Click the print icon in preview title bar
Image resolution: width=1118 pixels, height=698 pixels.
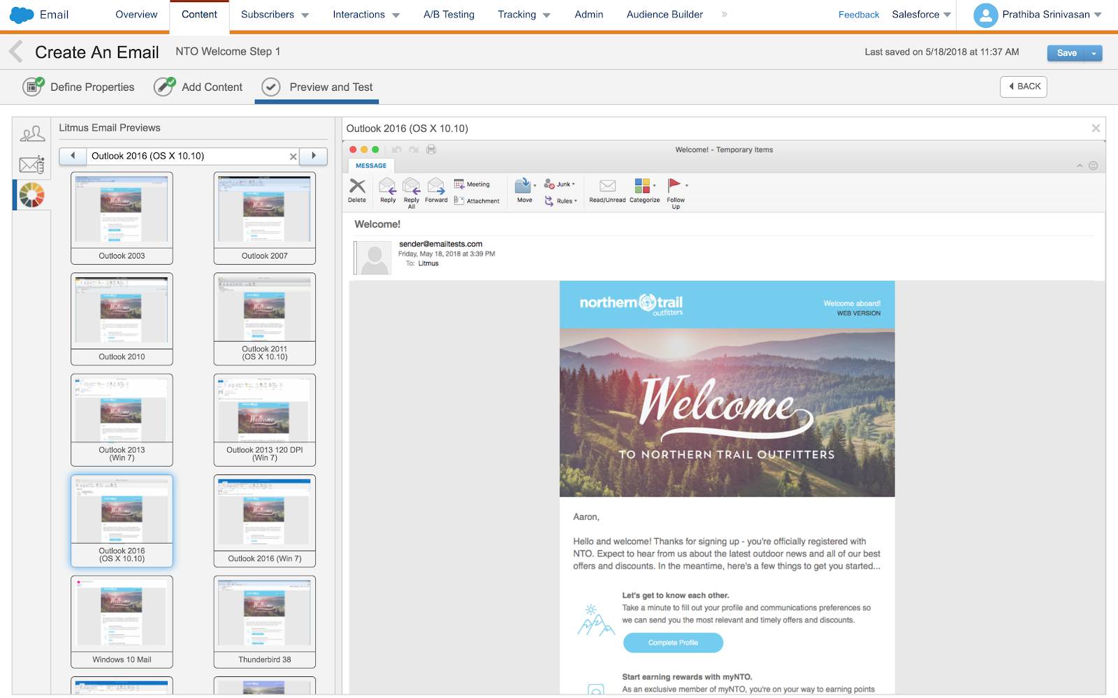click(x=431, y=150)
